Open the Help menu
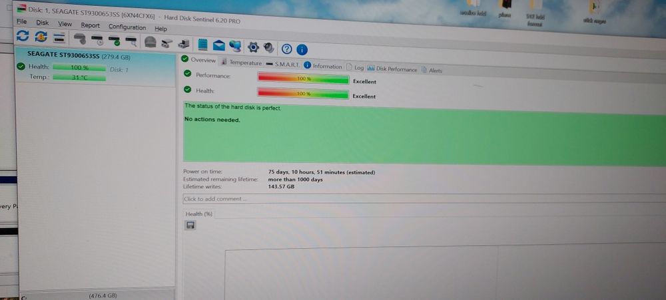The height and width of the screenshot is (300, 666). pos(161,29)
